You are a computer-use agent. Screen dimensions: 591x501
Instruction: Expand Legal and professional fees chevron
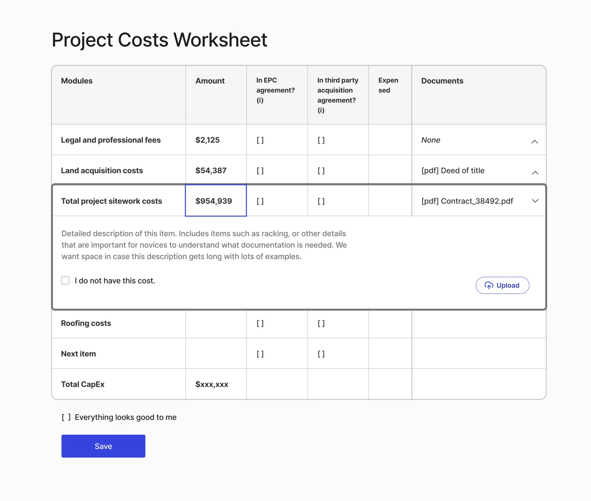[534, 142]
